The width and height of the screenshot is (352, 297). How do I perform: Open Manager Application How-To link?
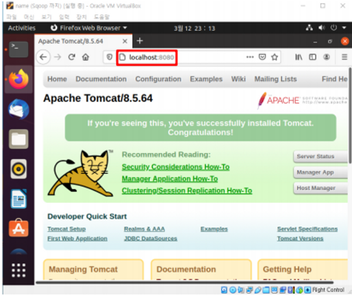[x=170, y=179]
